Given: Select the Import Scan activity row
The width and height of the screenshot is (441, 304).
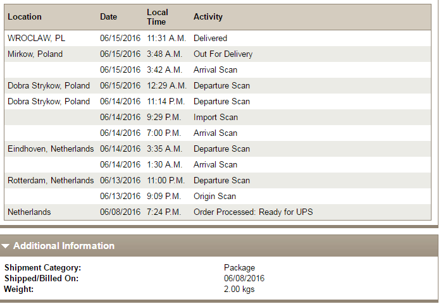Looking at the screenshot, I should [x=216, y=118].
